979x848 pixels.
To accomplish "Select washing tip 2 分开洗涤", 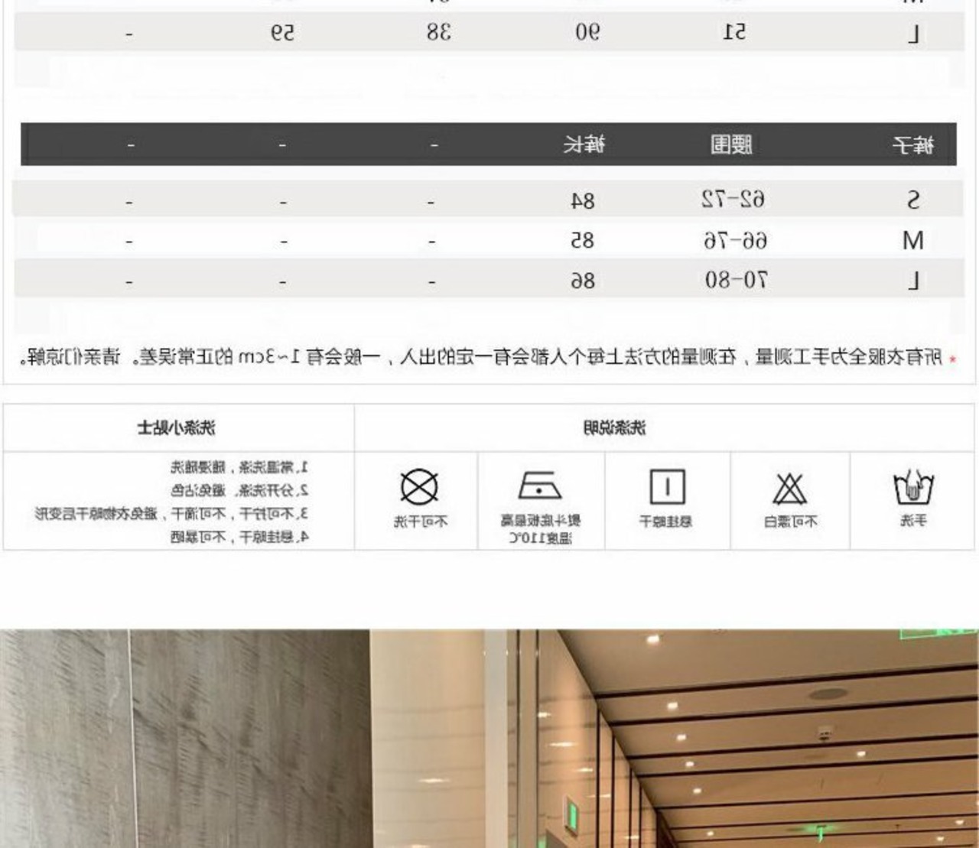I will tap(239, 490).
